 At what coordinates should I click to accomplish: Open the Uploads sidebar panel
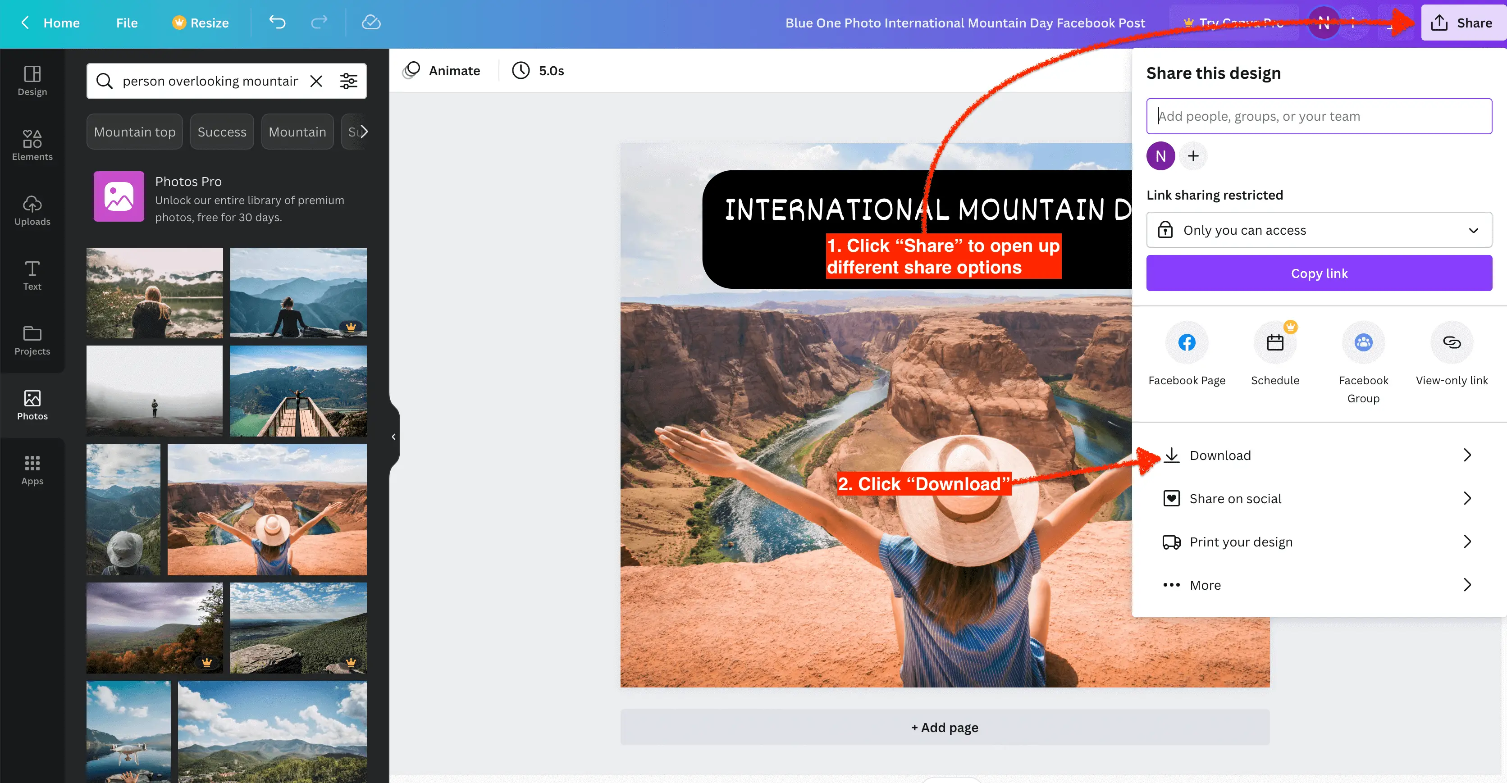pos(32,209)
